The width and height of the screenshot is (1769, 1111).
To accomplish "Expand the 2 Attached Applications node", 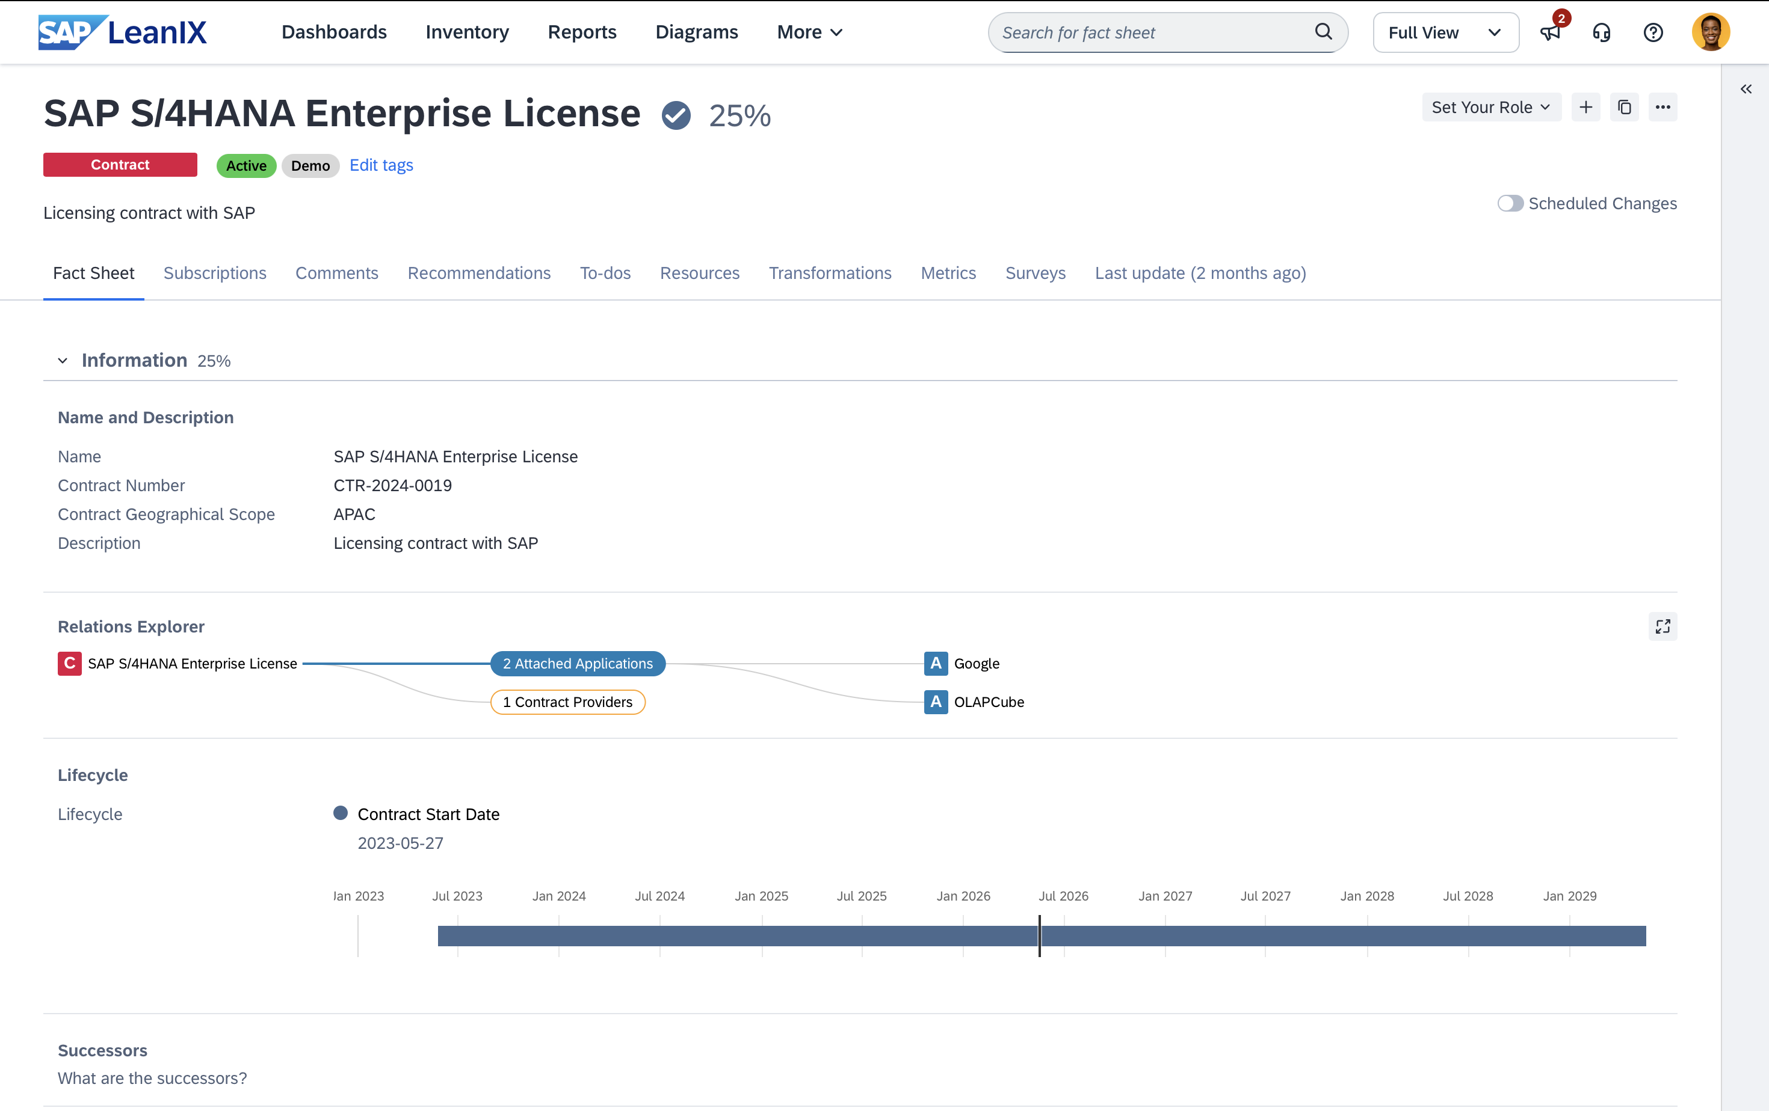I will click(x=578, y=663).
